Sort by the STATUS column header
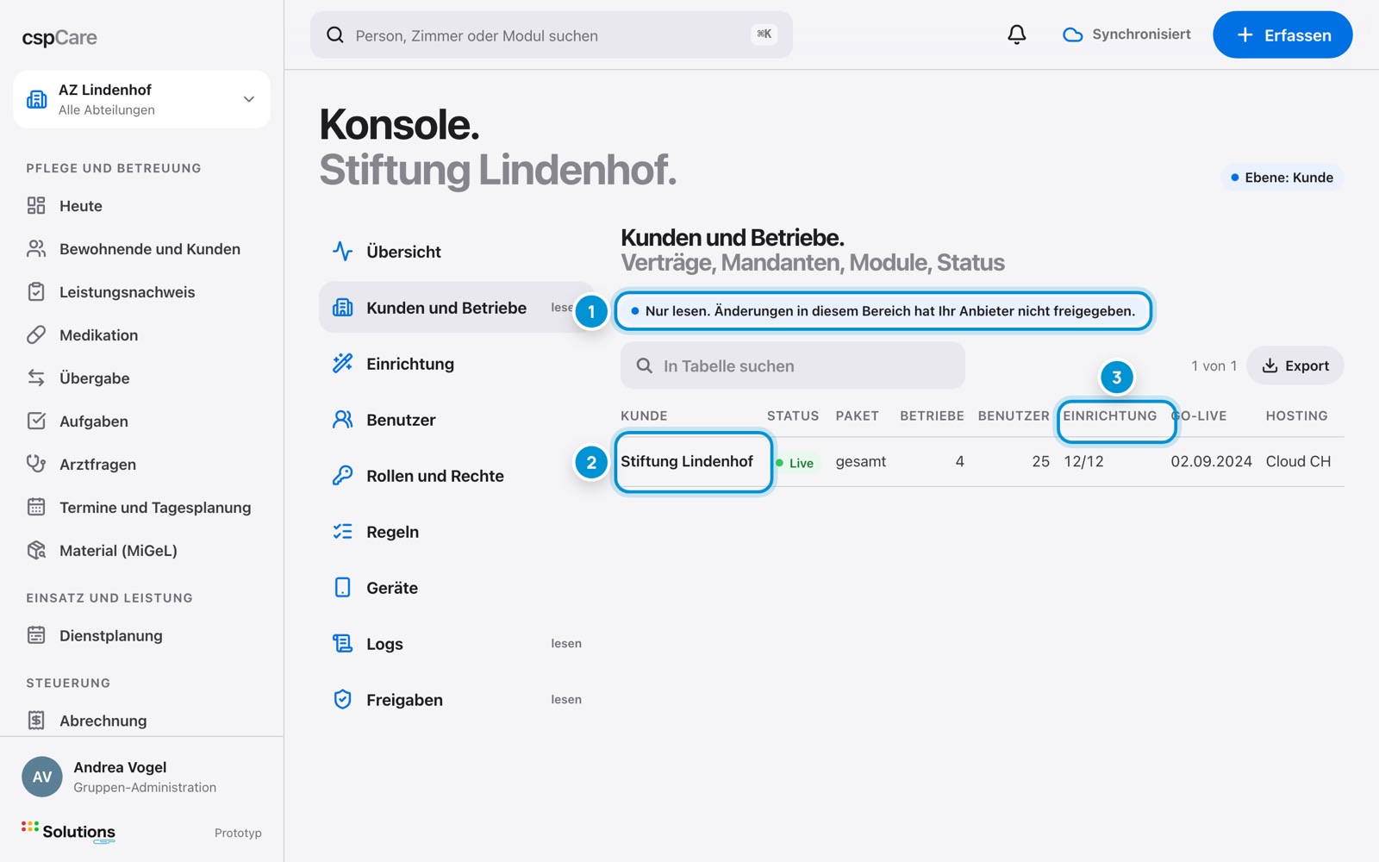The image size is (1379, 862). tap(792, 415)
